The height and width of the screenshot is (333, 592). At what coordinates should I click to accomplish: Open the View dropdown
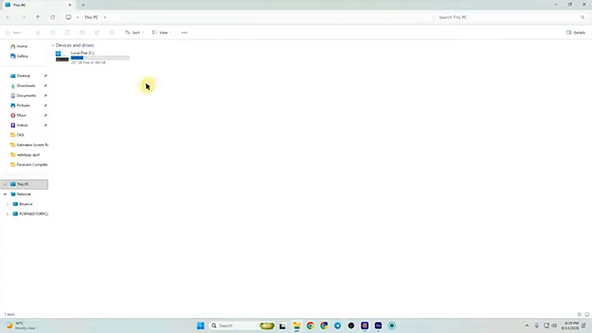(x=162, y=32)
